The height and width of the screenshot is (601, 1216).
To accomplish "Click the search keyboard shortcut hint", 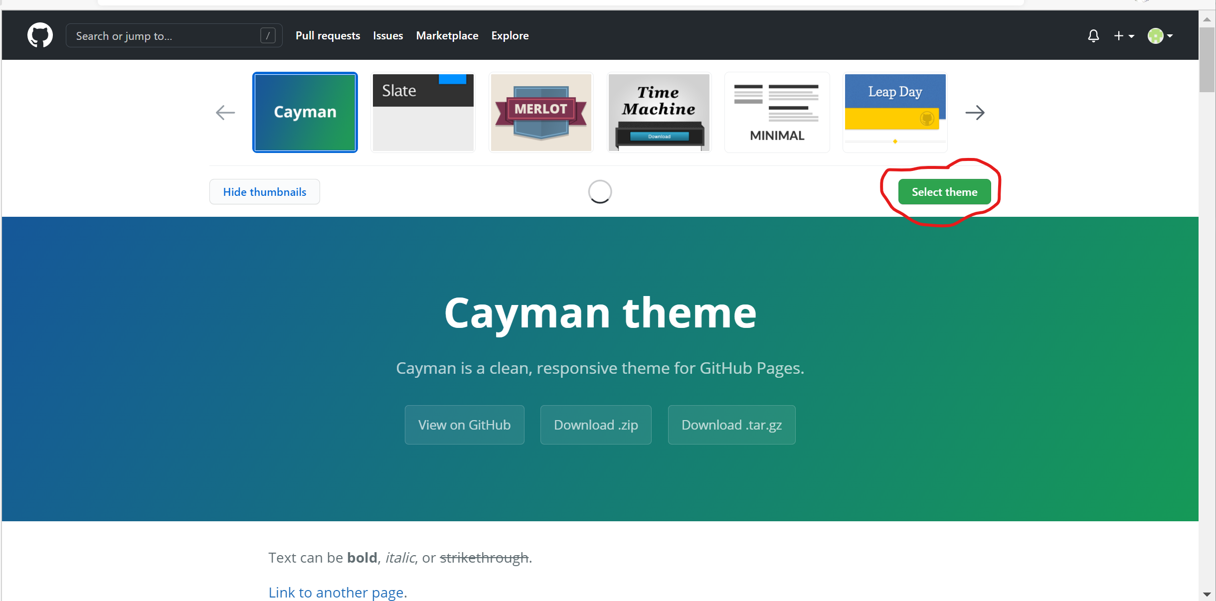I will pos(268,35).
